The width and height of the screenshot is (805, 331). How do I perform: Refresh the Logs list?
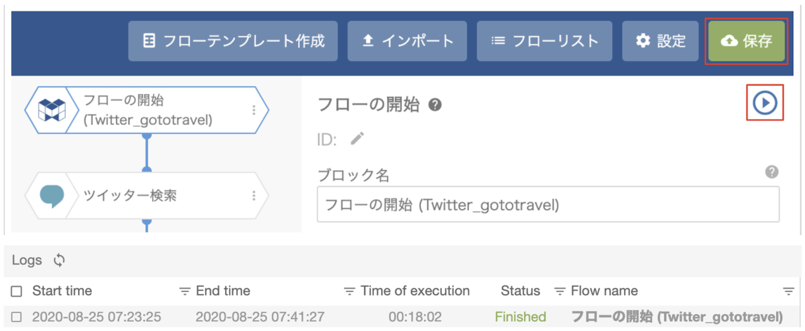(x=59, y=260)
